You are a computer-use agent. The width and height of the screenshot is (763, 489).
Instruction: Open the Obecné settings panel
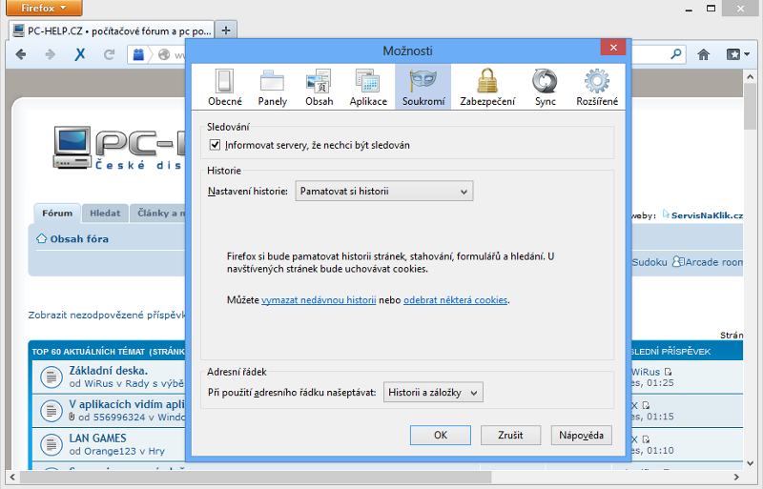tap(224, 87)
